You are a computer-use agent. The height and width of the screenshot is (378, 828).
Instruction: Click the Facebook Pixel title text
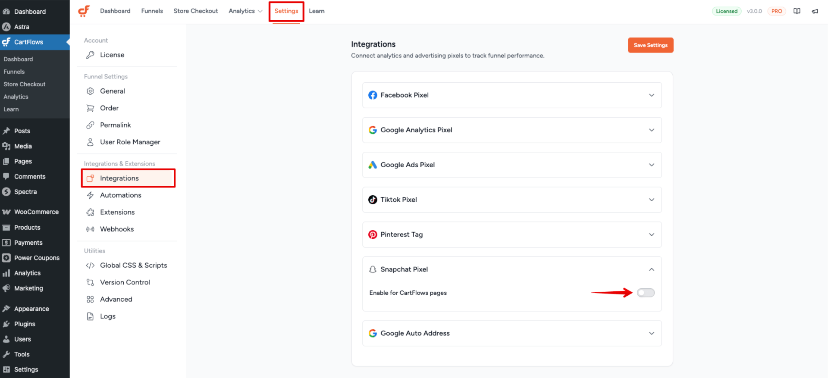coord(405,95)
